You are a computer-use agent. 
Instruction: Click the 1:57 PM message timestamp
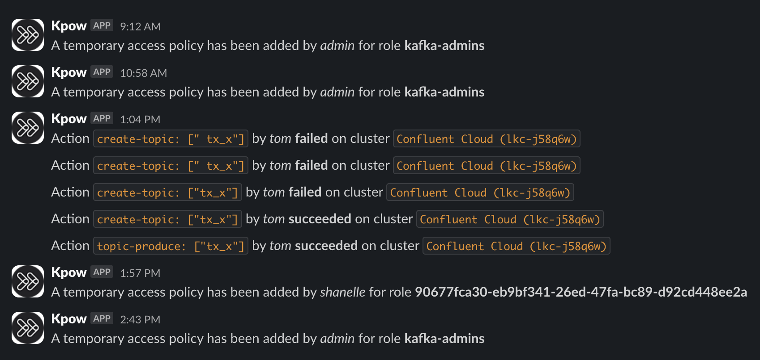[140, 273]
